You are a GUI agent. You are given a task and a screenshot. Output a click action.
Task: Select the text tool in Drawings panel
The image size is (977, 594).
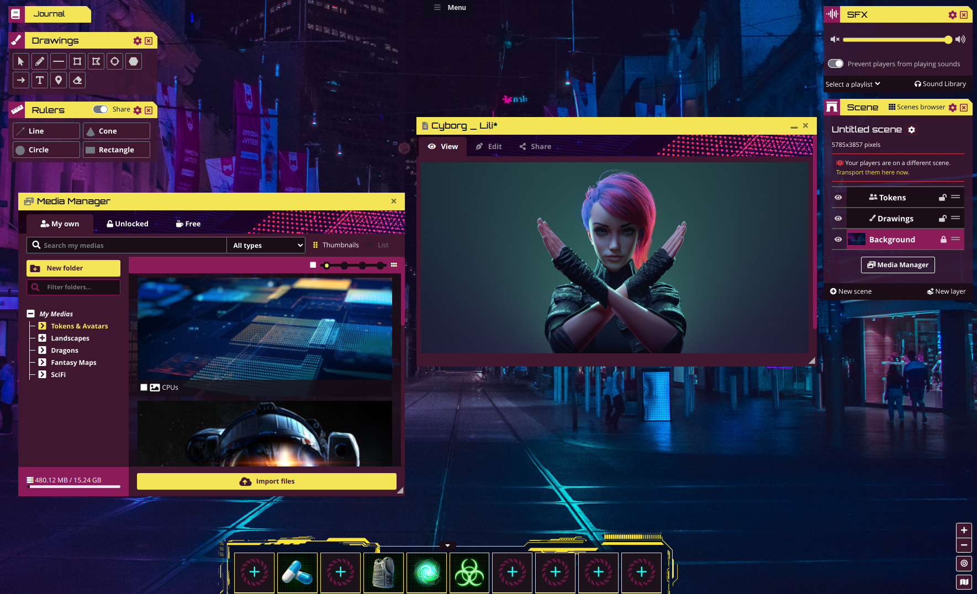pos(40,80)
